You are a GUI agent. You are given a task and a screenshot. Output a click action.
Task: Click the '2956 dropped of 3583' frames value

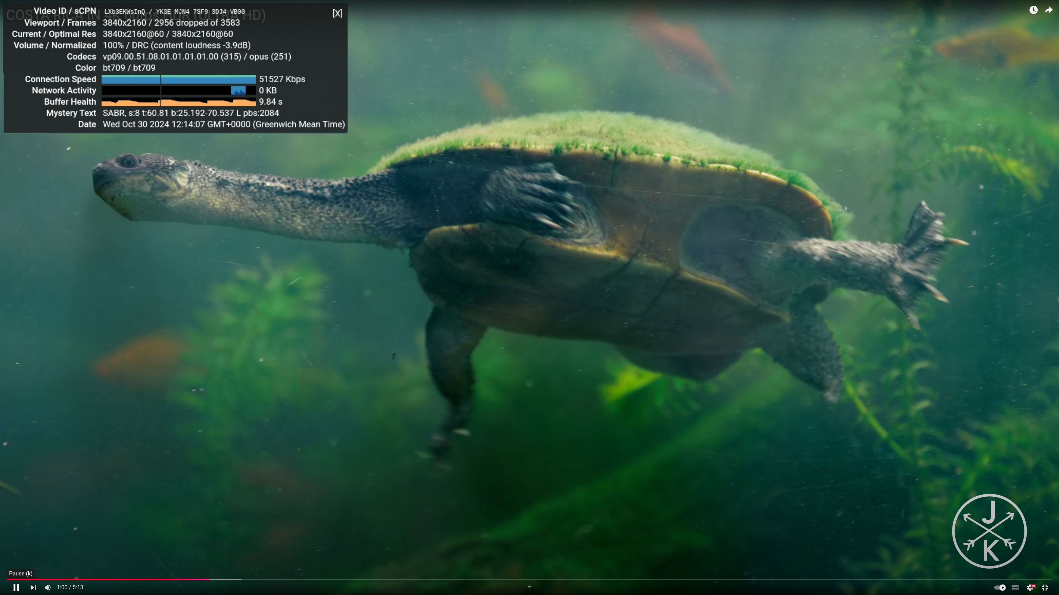197,23
